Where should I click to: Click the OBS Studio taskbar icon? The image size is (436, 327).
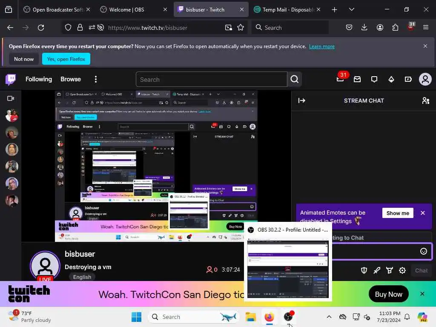point(288,317)
